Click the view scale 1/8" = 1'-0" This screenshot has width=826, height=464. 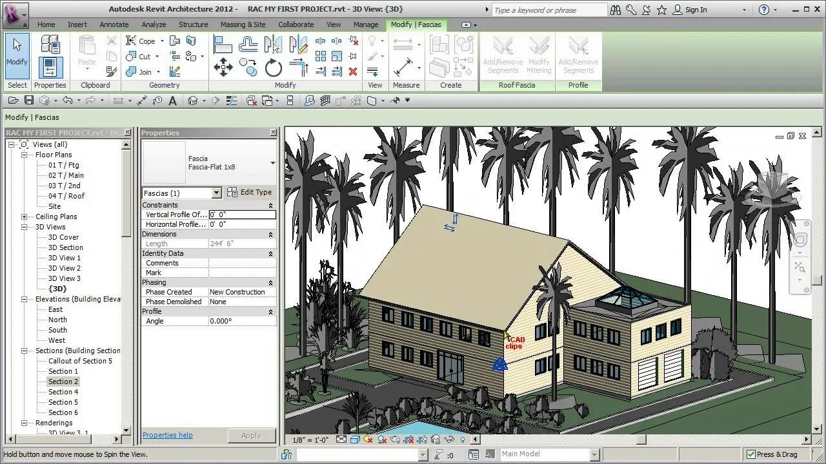[310, 440]
